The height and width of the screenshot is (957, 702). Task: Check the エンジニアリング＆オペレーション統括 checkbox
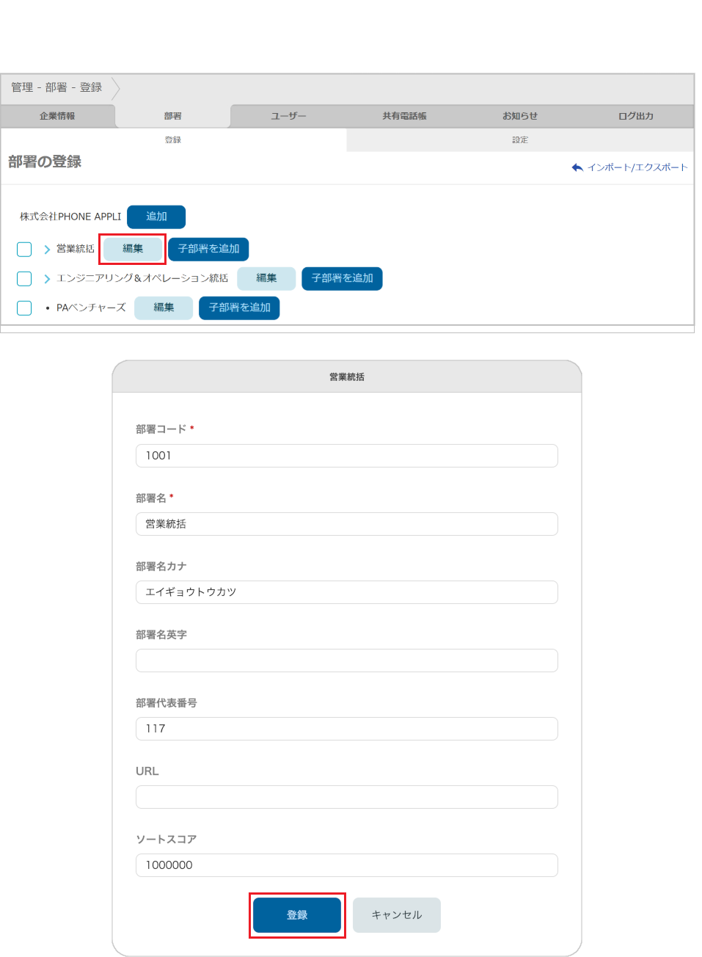tap(24, 278)
